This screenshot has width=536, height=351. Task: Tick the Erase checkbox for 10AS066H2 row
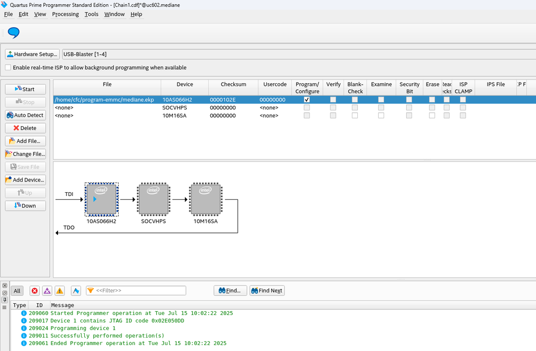(x=432, y=100)
